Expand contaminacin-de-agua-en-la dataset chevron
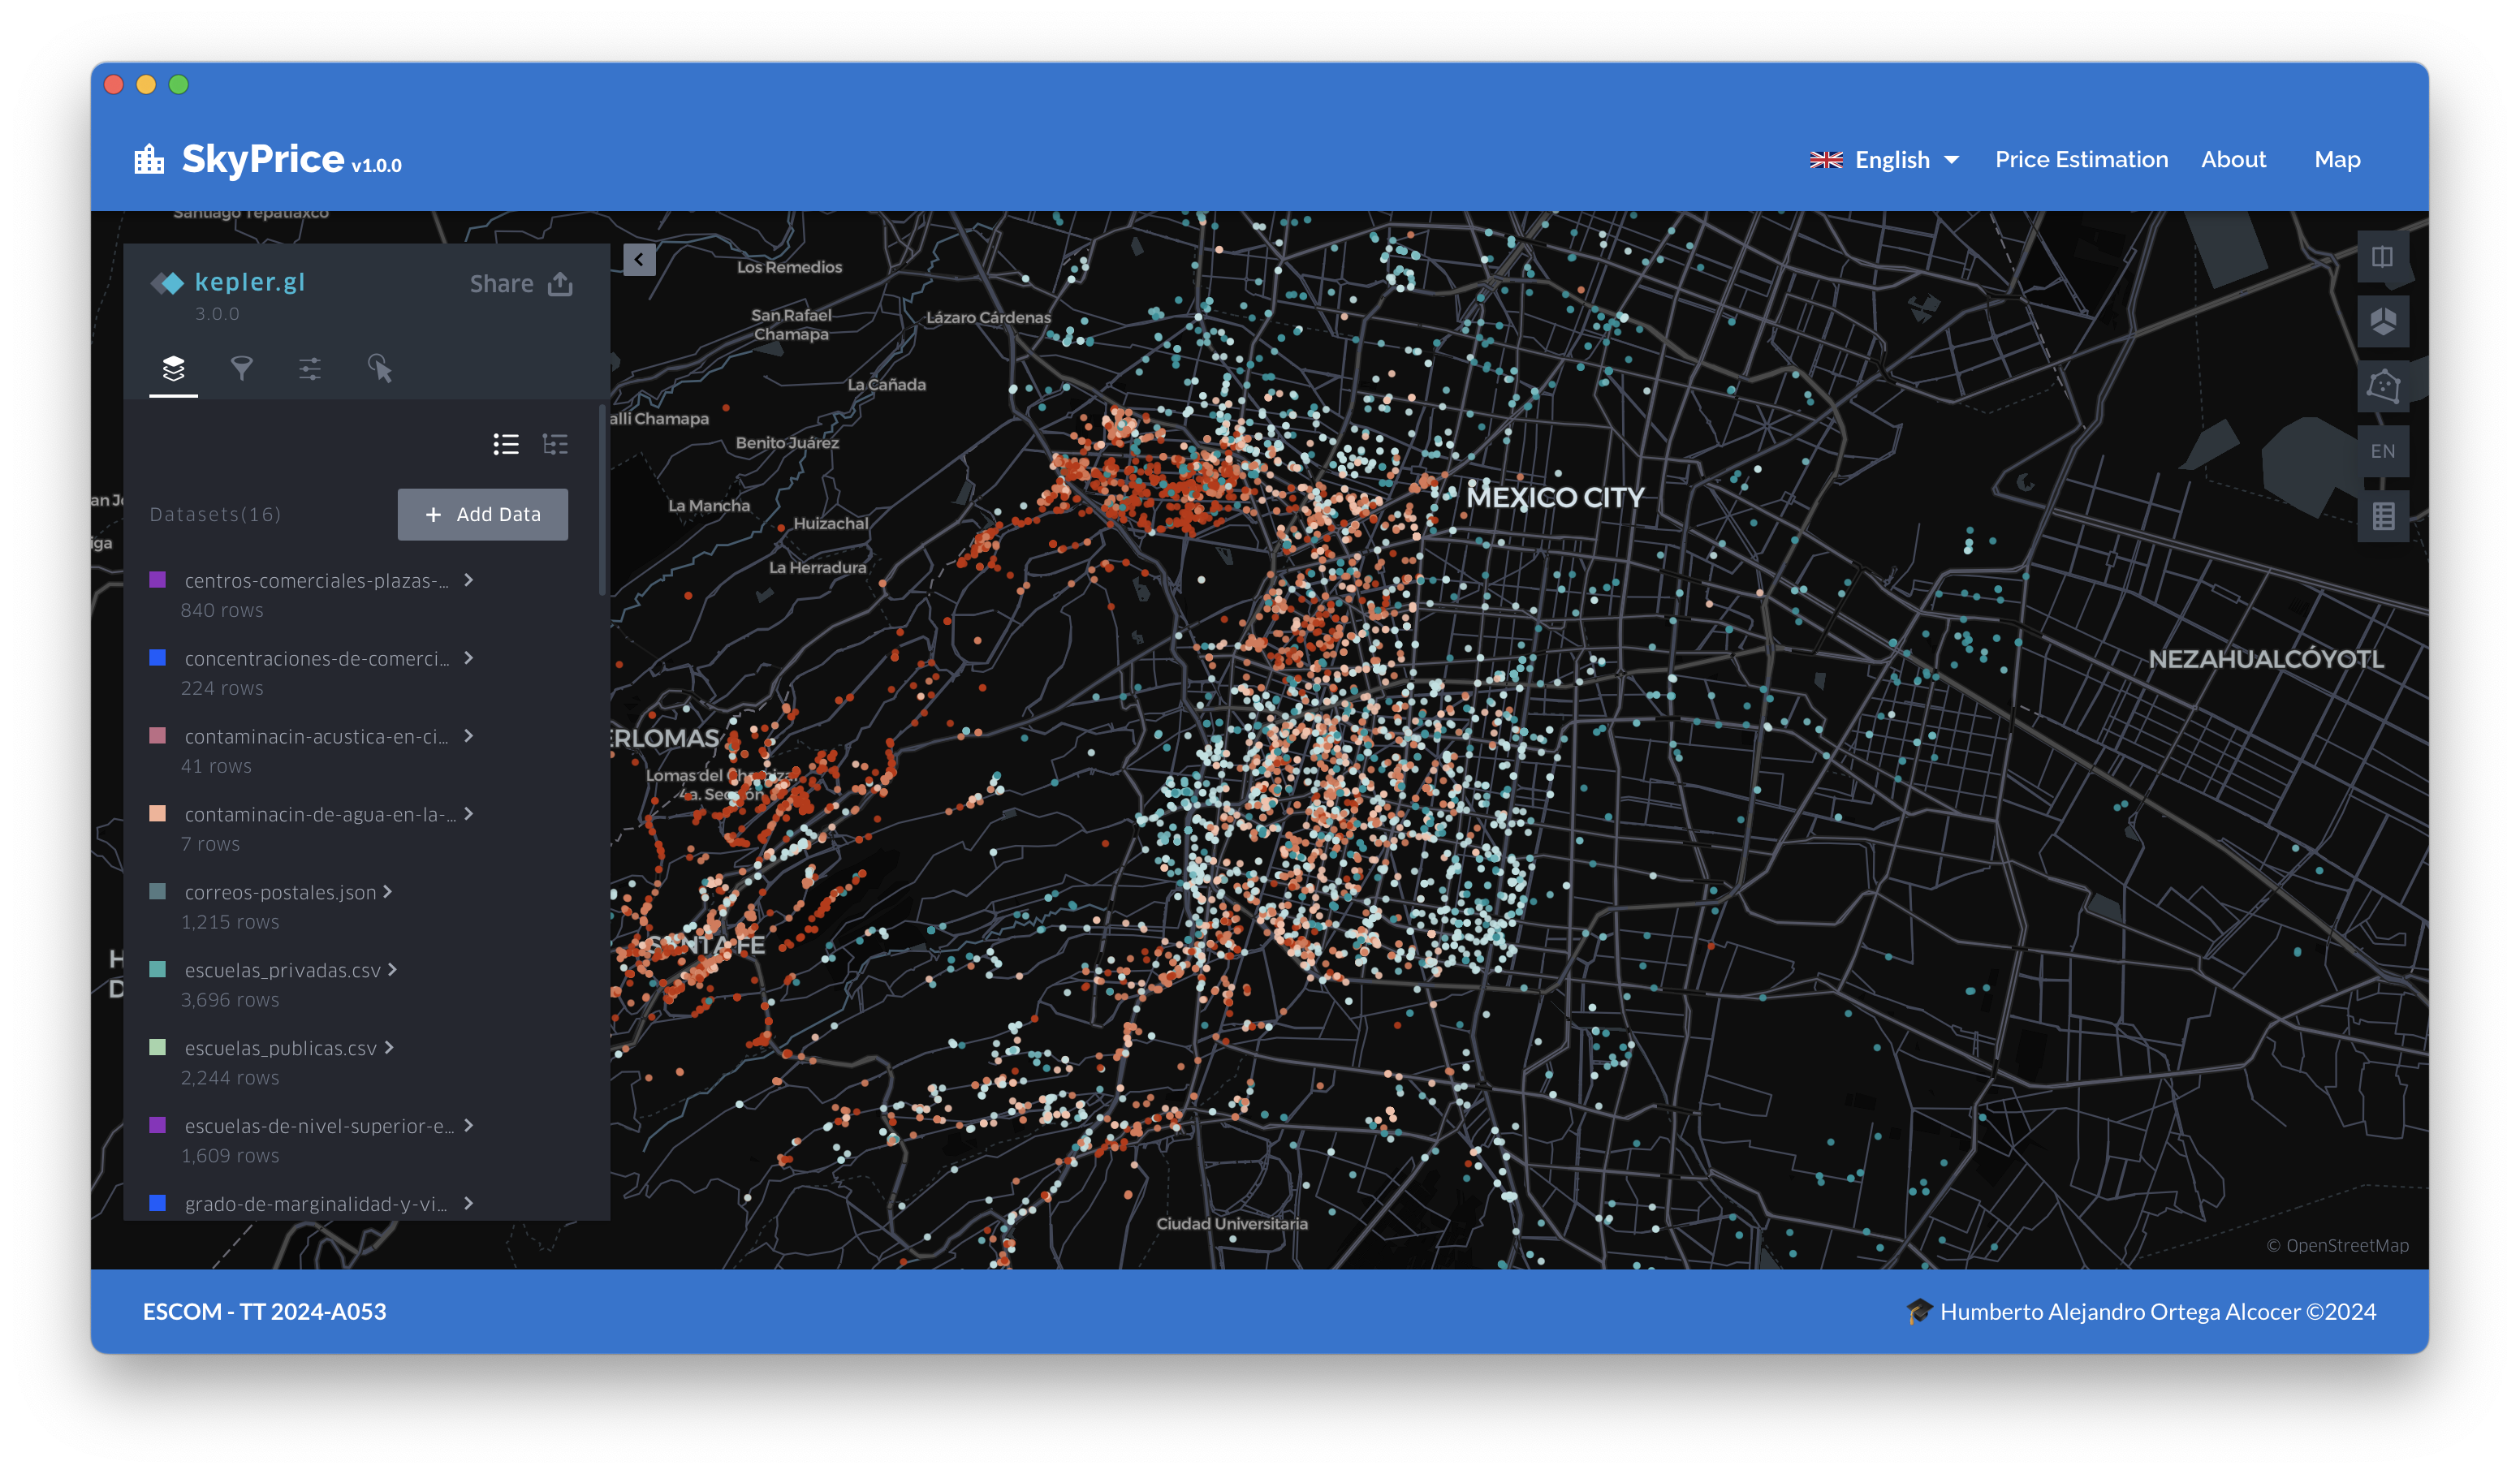Viewport: 2520px width, 1474px height. point(468,814)
